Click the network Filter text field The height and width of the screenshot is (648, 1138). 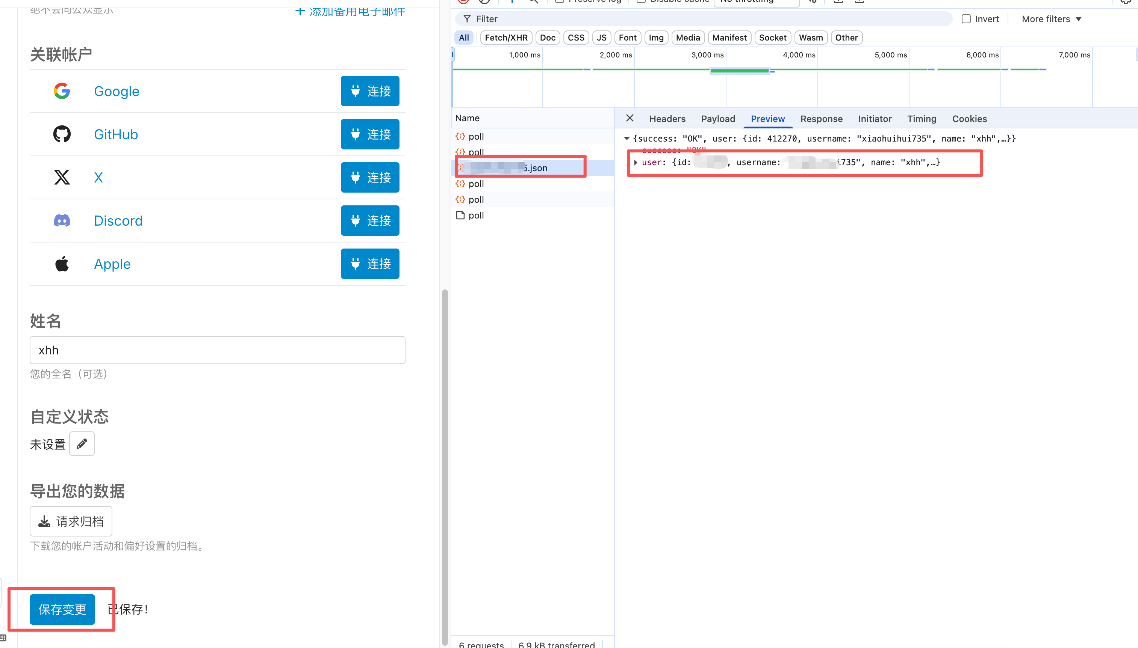[x=704, y=19]
